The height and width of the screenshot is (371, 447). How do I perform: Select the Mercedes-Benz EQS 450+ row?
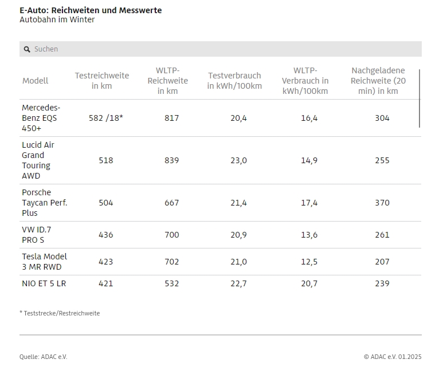click(x=221, y=118)
